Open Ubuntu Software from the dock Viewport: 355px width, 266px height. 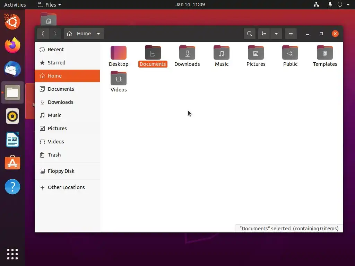[12, 163]
